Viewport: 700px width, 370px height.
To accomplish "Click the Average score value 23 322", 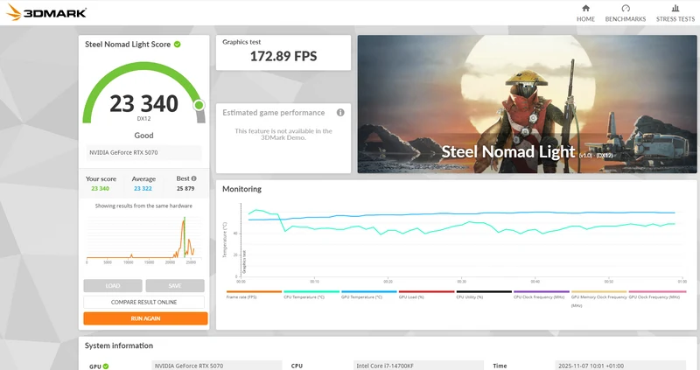I will pyautogui.click(x=143, y=188).
